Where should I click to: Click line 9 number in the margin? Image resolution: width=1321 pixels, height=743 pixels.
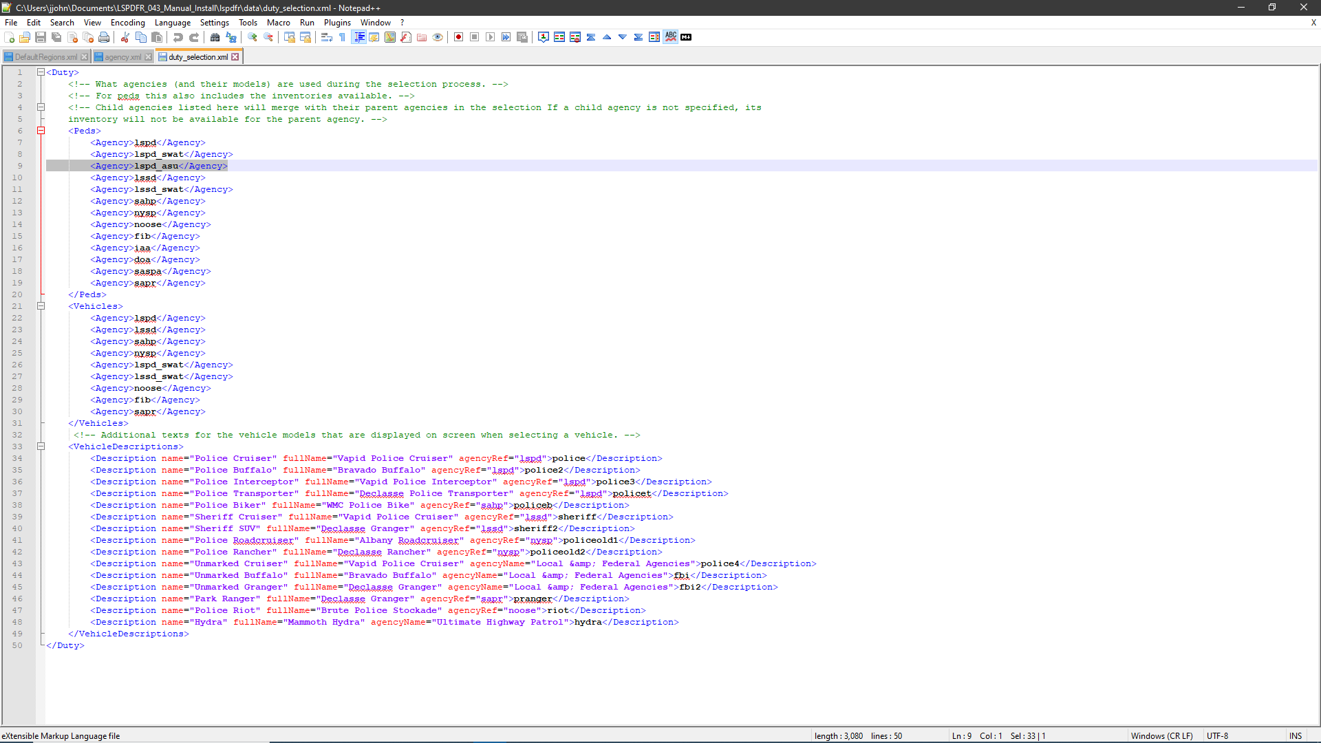click(20, 166)
